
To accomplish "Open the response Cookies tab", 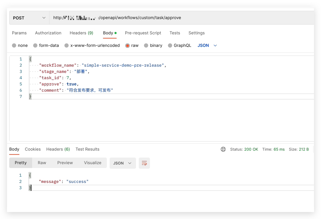I will (x=33, y=149).
